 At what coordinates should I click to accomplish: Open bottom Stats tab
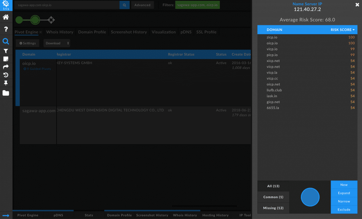(x=89, y=215)
